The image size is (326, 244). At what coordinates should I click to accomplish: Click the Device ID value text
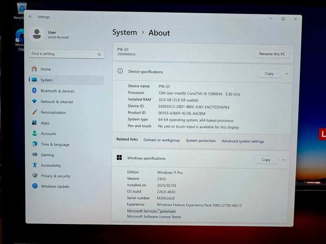[194, 107]
